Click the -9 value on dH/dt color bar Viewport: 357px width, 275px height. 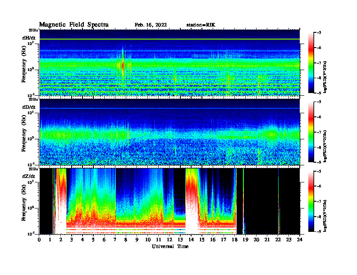click(320, 93)
